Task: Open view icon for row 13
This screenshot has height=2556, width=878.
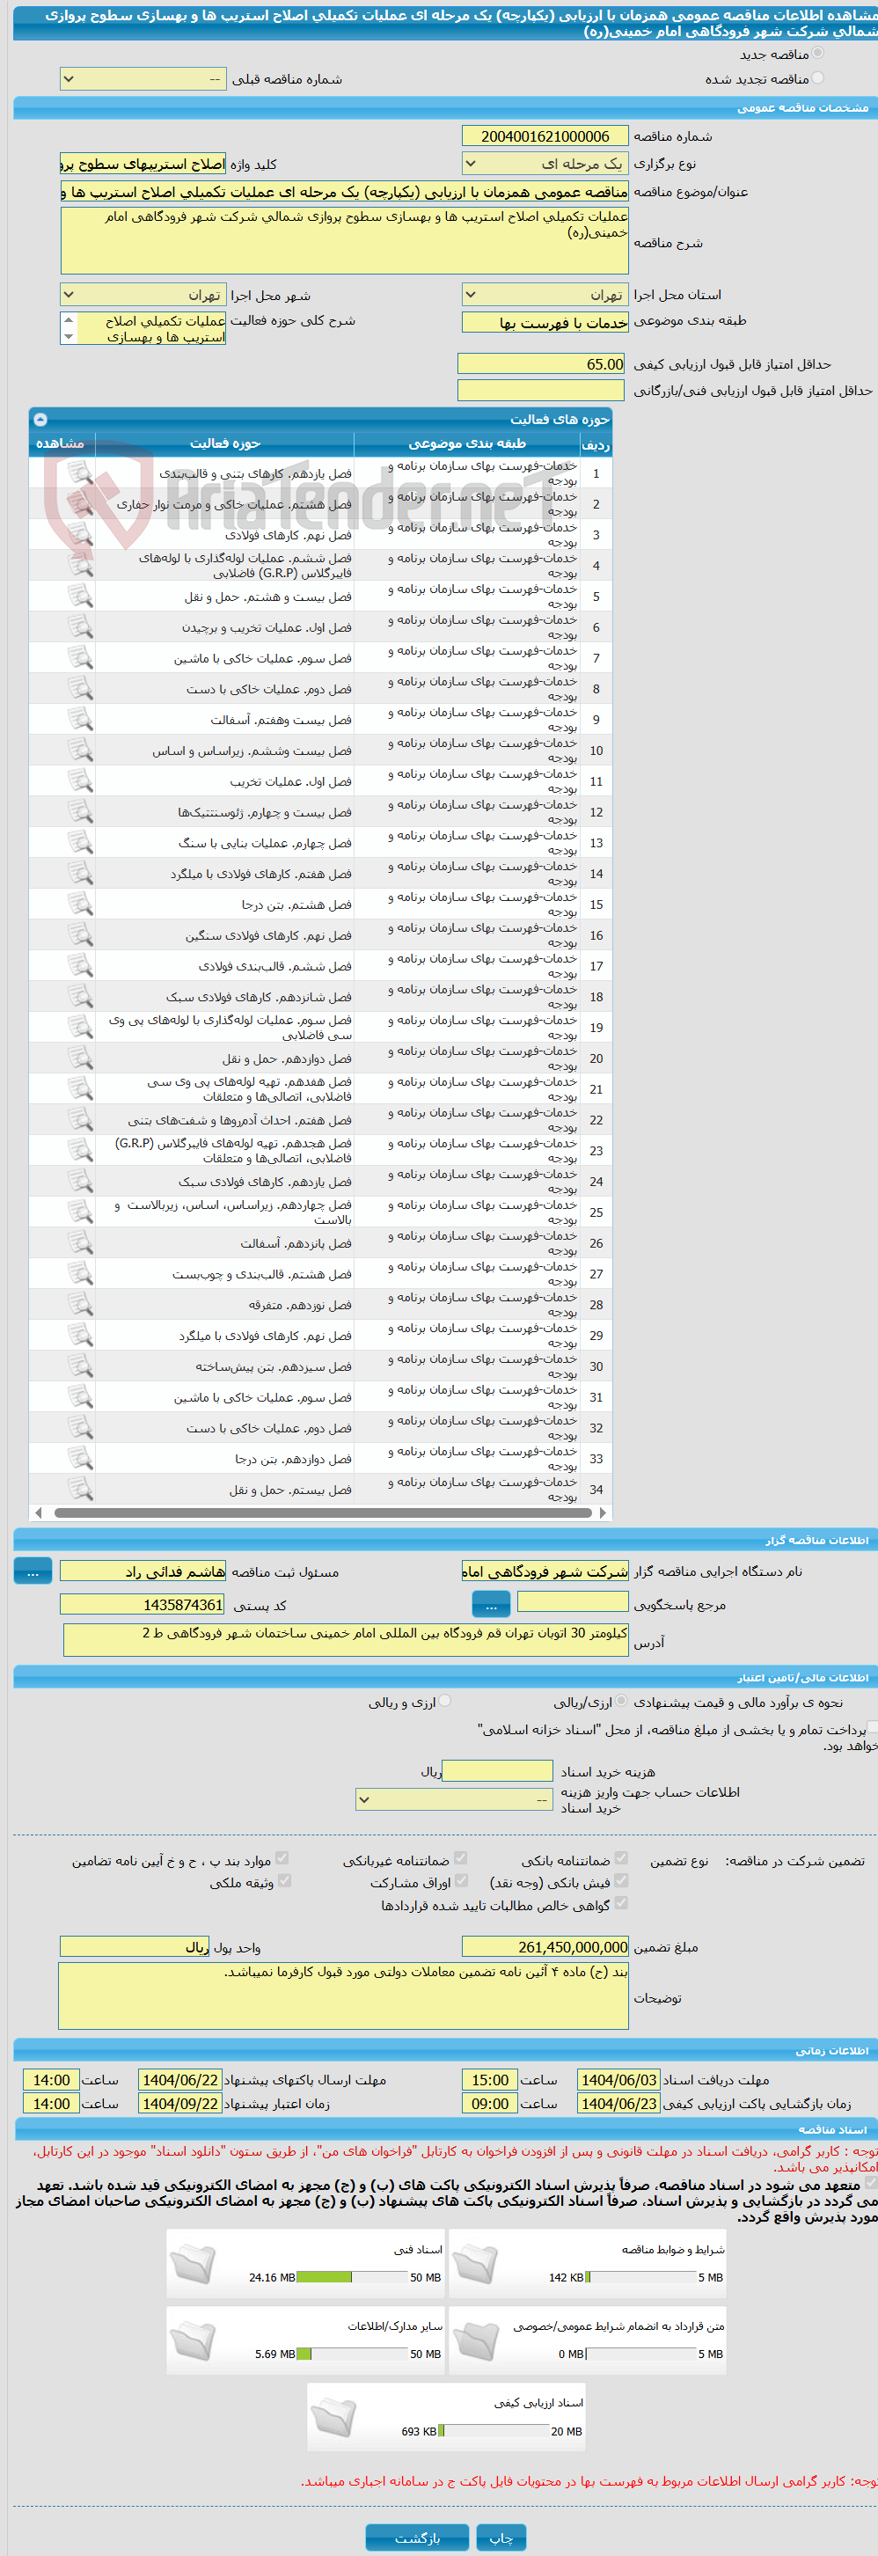Action: pyautogui.click(x=80, y=842)
